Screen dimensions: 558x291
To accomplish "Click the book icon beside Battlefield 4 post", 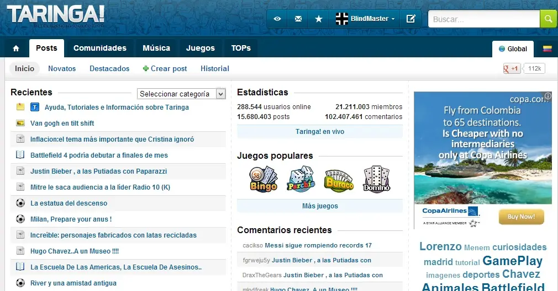I will (20, 155).
